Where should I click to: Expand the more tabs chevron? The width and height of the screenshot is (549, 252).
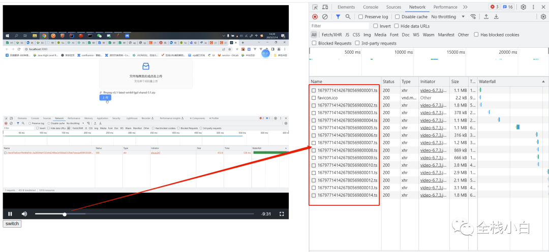(x=465, y=7)
